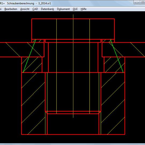145x145 pixels.
Task: Click the chamfered bolt tip at thread end
Action: (73, 113)
